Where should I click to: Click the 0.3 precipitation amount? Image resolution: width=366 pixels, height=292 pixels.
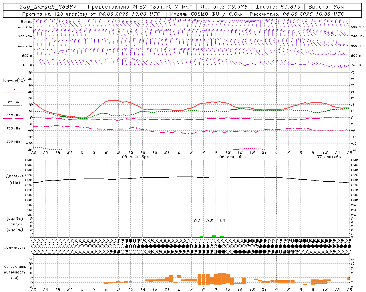click(222, 221)
